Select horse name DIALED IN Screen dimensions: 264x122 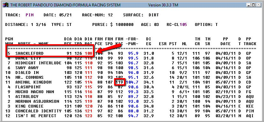27,73
